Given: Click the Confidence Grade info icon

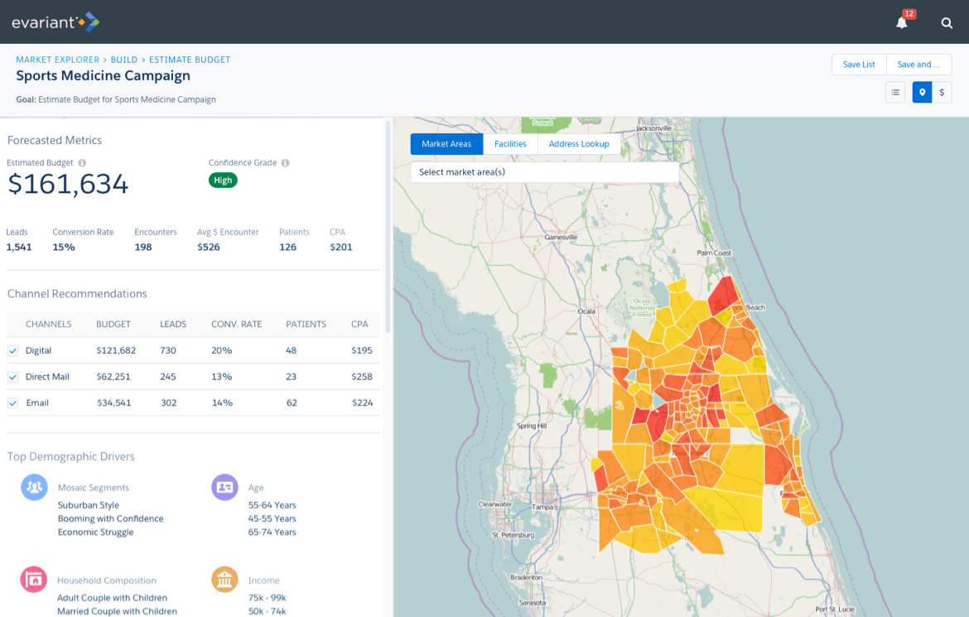Looking at the screenshot, I should tap(286, 162).
